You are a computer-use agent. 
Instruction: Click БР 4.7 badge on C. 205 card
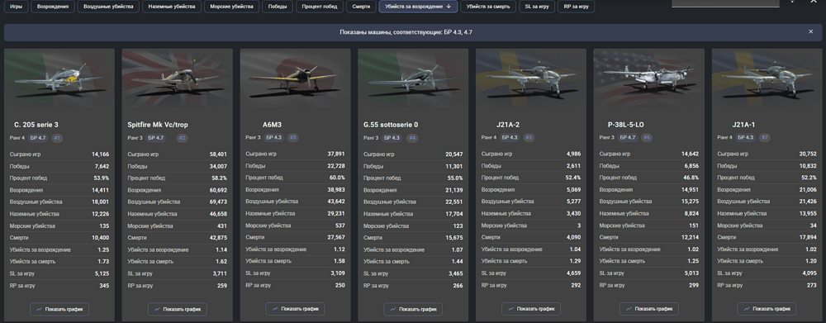[x=38, y=138]
